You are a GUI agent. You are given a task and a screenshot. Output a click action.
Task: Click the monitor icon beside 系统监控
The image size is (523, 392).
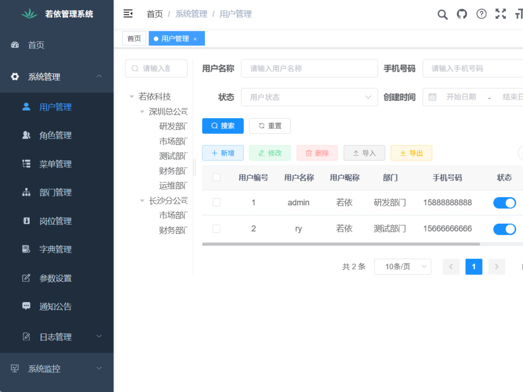pos(15,368)
